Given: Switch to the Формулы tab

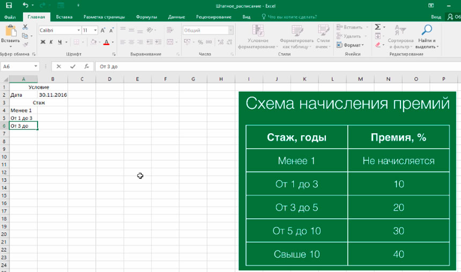Looking at the screenshot, I should [x=146, y=17].
